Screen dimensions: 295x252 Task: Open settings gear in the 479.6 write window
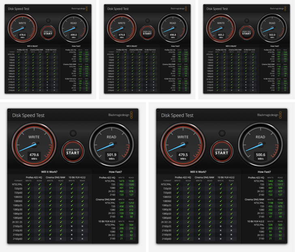pos(73,133)
